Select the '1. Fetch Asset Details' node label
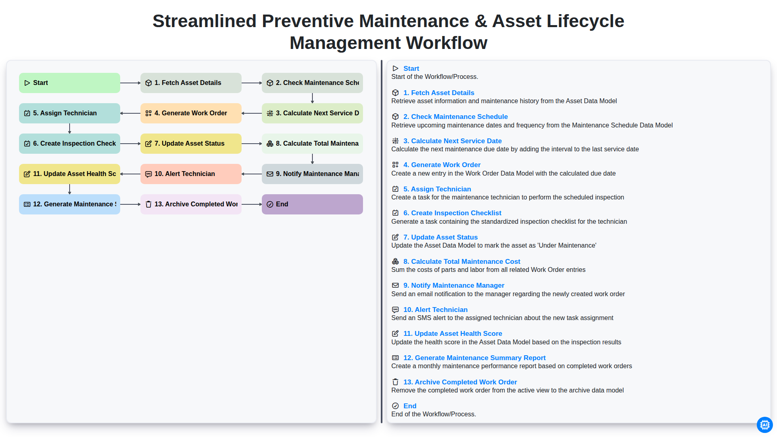The width and height of the screenshot is (777, 437). click(188, 83)
